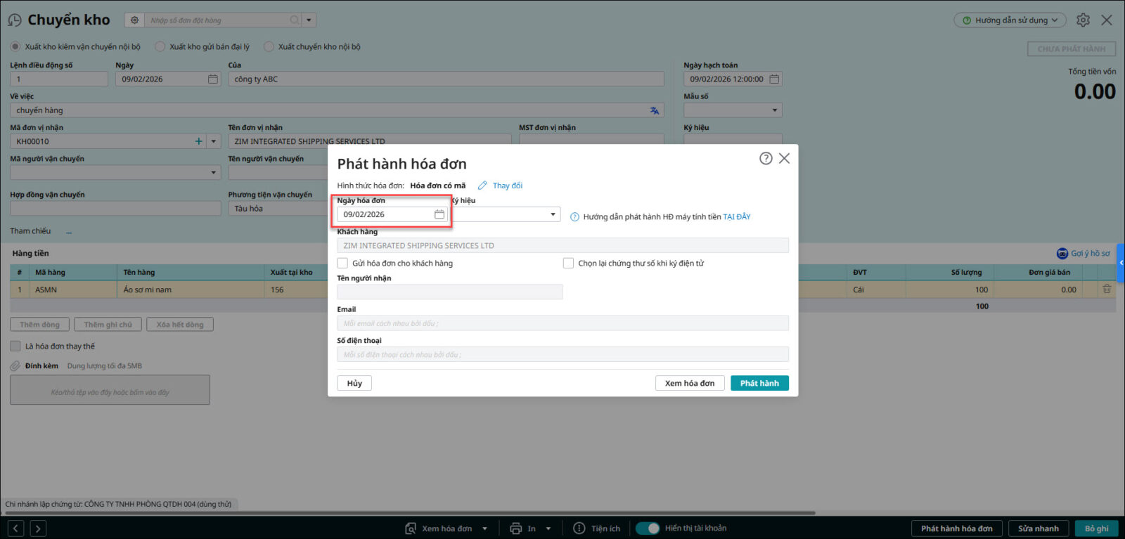Open the TẠI ĐÂY guide link
Image resolution: width=1125 pixels, height=539 pixels.
736,217
